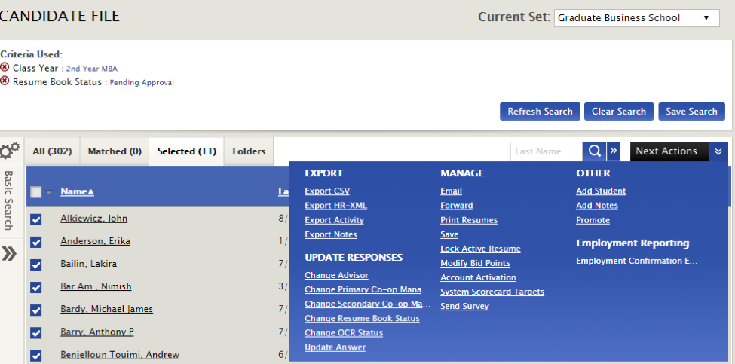Uncheck Barry, Anthony P row checkbox
735x364 pixels.
(x=36, y=332)
